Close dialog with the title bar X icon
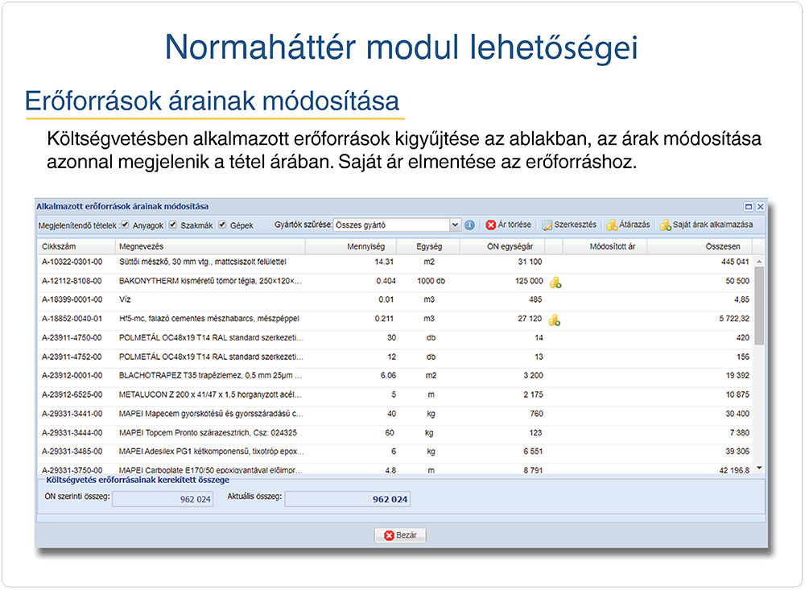Image resolution: width=805 pixels, height=590 pixels. point(761,206)
